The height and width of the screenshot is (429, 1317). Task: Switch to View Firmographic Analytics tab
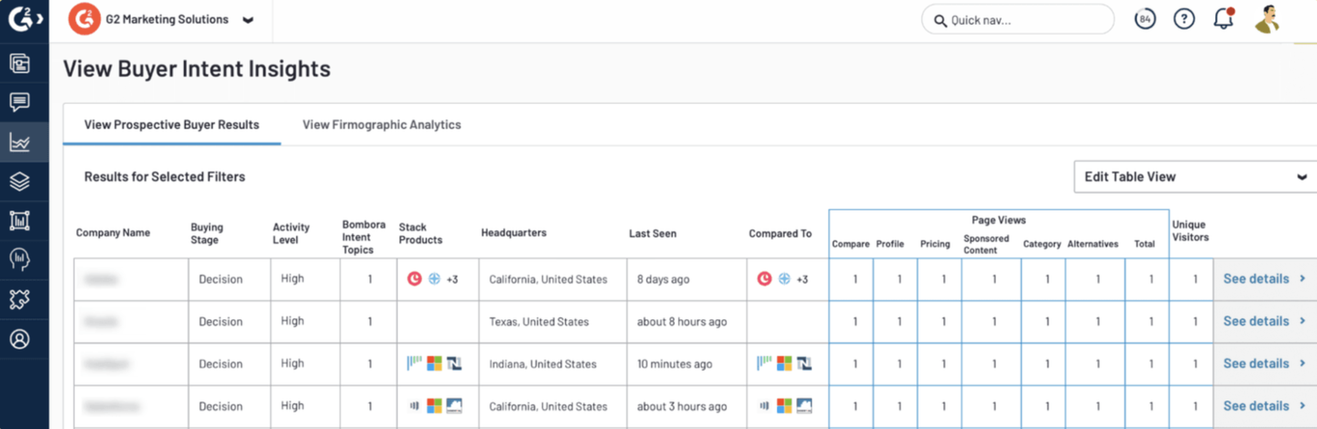coord(381,125)
